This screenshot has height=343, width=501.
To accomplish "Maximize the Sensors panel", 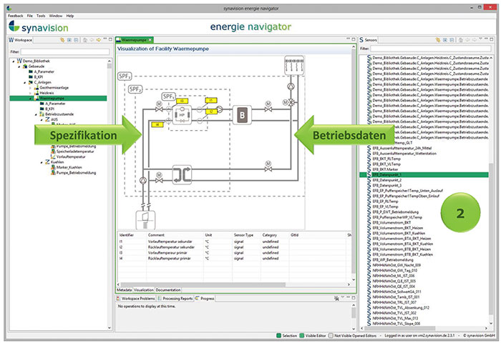I will [492, 39].
